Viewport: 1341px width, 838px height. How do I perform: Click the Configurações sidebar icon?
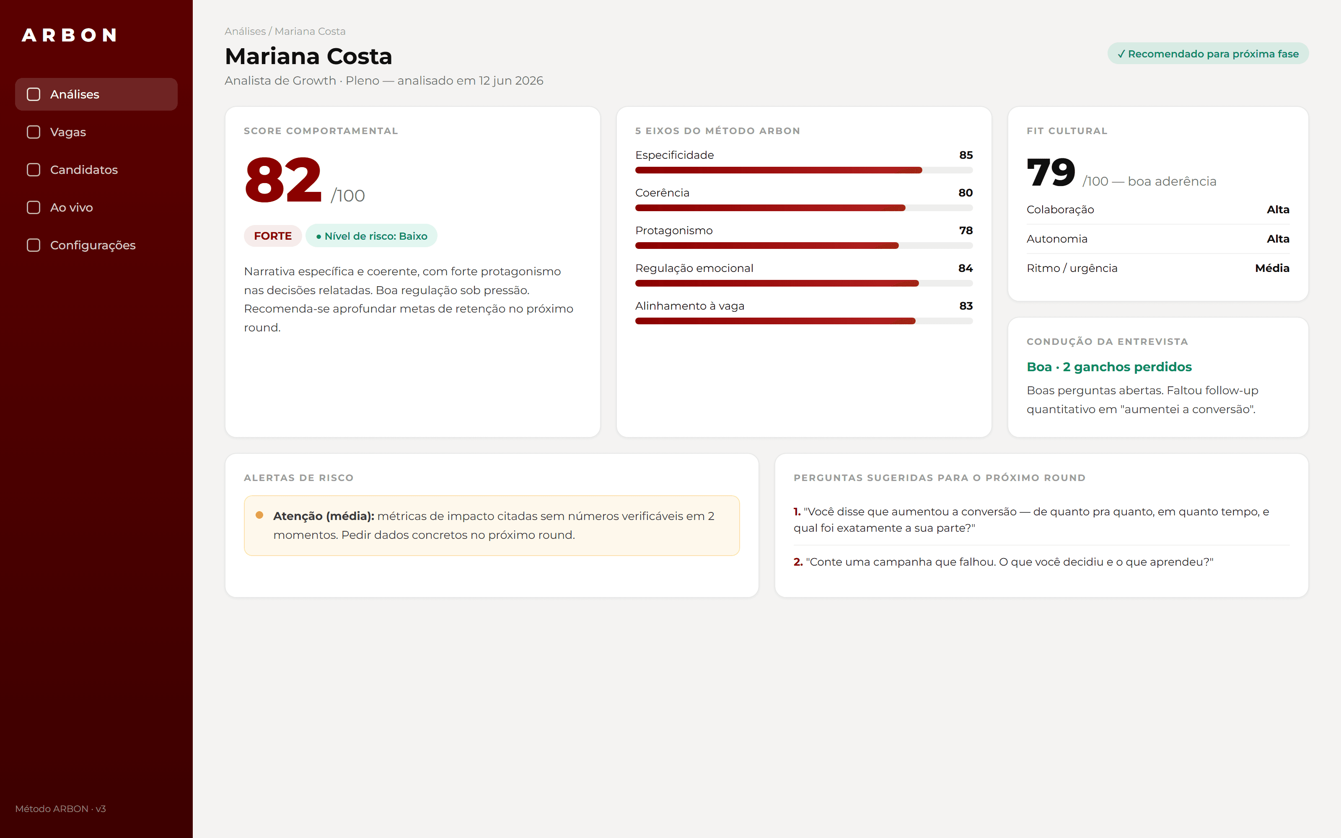pyautogui.click(x=34, y=245)
